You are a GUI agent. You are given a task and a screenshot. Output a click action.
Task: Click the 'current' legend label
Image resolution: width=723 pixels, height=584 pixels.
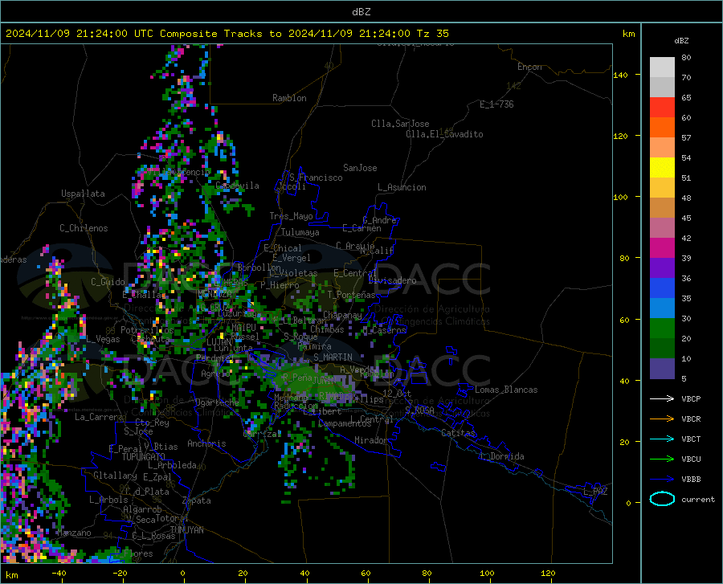[698, 499]
